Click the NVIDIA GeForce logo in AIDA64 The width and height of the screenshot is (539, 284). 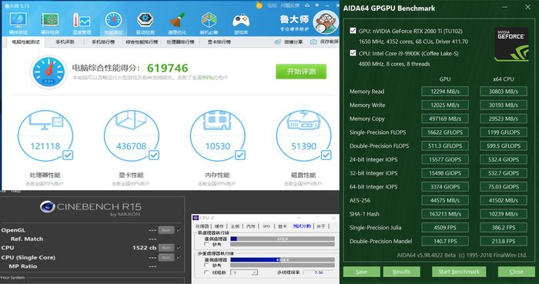511,45
